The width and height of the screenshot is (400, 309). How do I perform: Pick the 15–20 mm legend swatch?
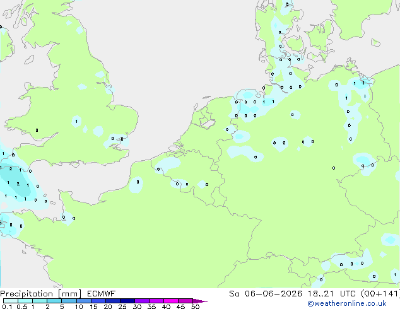coord(98,301)
